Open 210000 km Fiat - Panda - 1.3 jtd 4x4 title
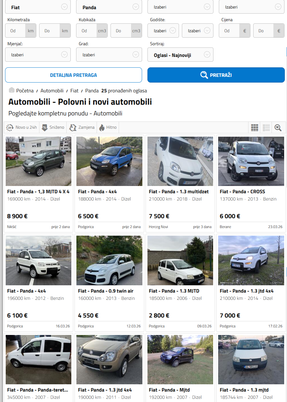This screenshot has height=402, width=287. click(247, 291)
